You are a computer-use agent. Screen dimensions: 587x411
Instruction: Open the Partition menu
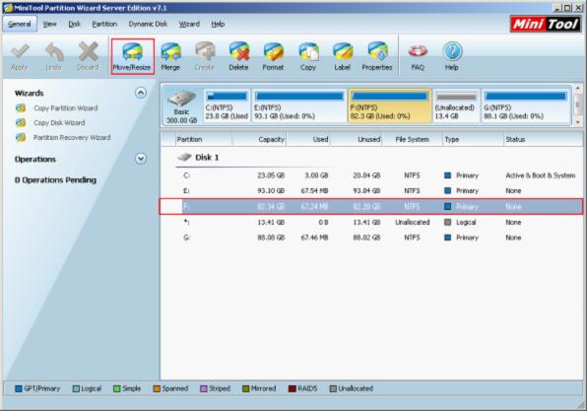[x=104, y=24]
